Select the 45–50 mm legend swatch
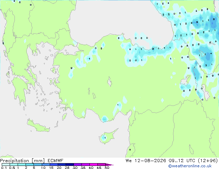Viewport: 219px width, 169px height. click(x=102, y=165)
